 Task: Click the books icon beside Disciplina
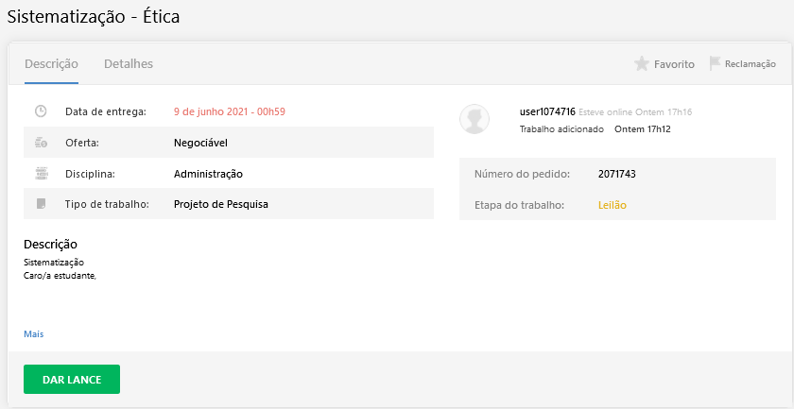point(41,174)
